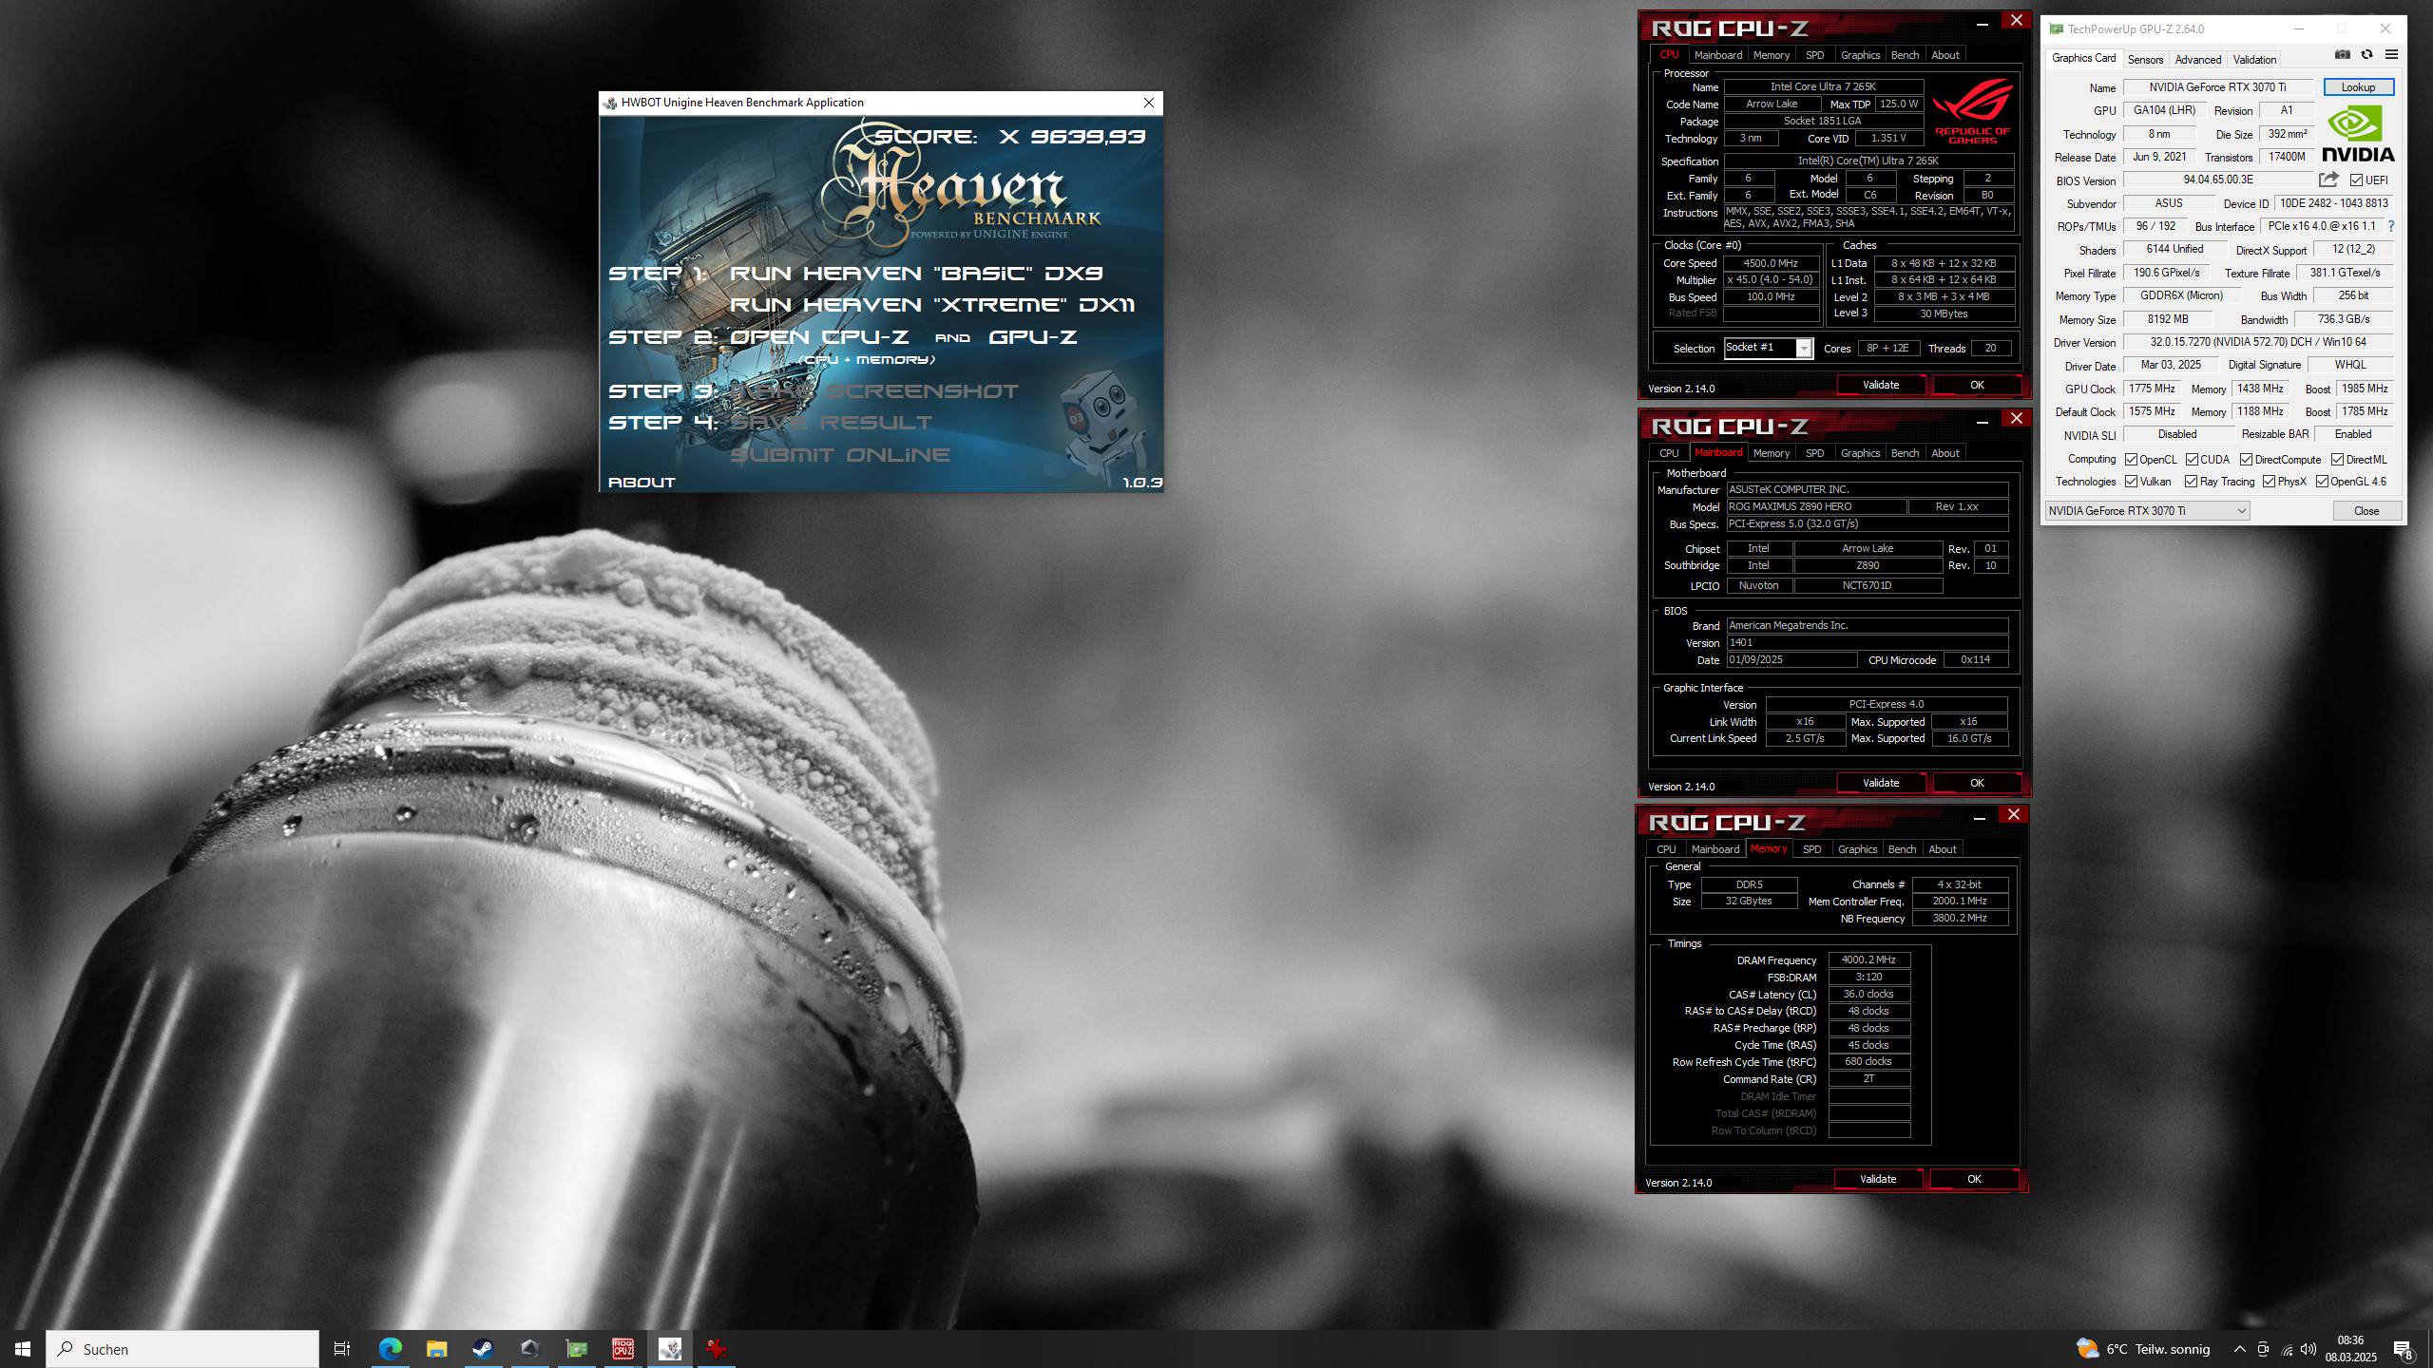The width and height of the screenshot is (2433, 1368).
Task: Open Memory tab in top CPU-Z window
Action: [1771, 55]
